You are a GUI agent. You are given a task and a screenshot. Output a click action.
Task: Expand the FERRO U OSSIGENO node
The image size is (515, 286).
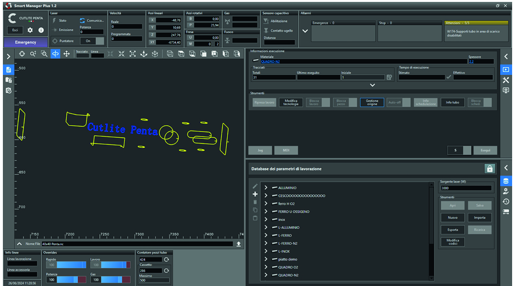pos(266,212)
